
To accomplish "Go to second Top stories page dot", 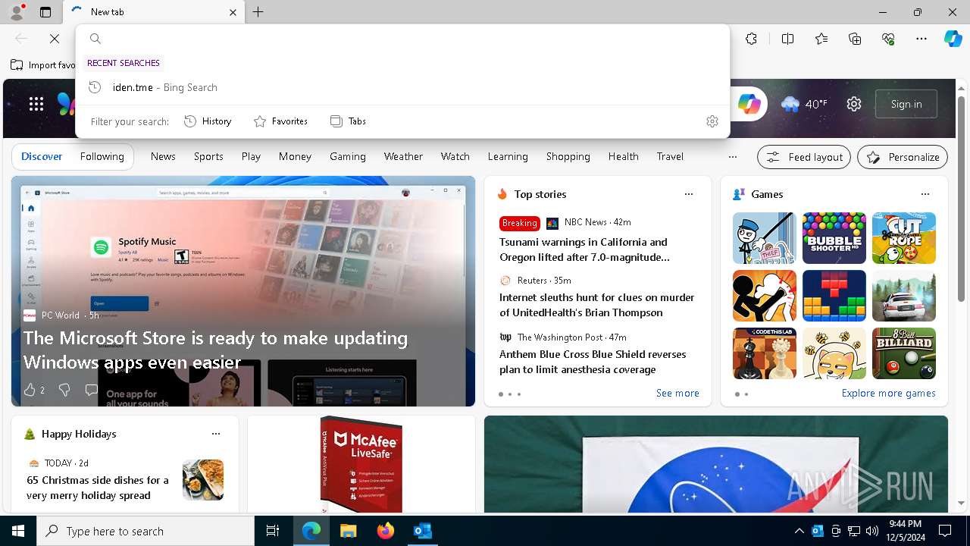I will (509, 394).
